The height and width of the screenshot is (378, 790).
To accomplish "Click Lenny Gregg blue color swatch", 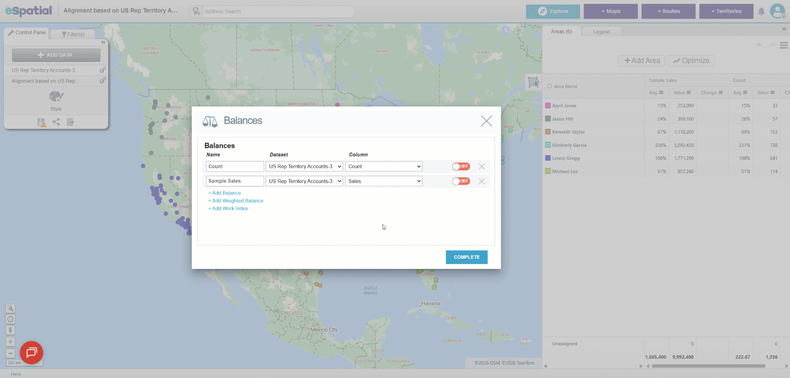I will pyautogui.click(x=548, y=158).
